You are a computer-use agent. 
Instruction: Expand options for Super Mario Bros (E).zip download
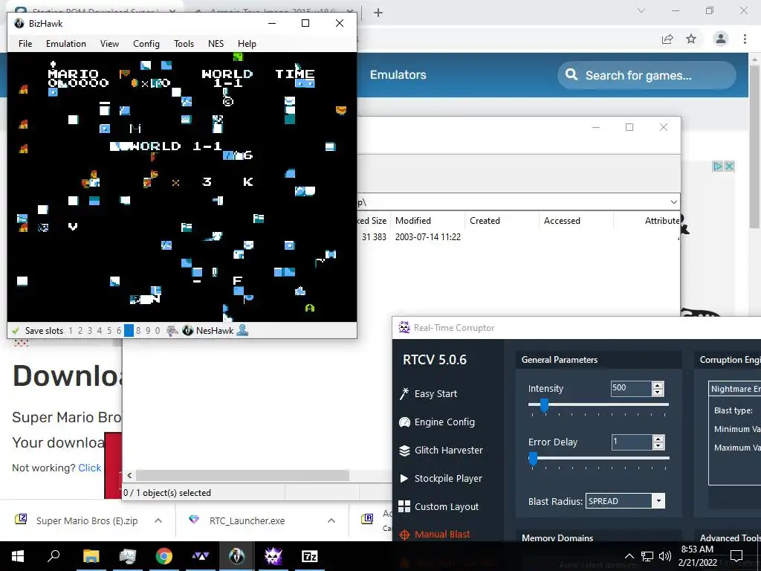click(x=158, y=520)
